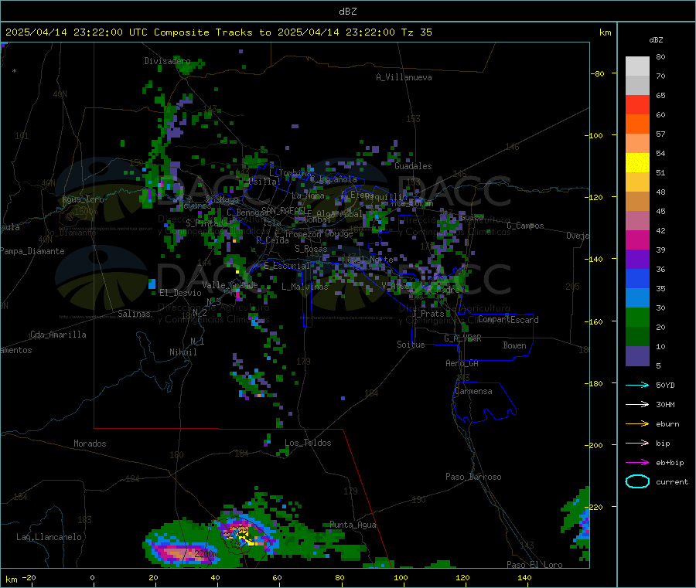Pick the dusty pink swatch between 45 and 42
The image size is (696, 588).
tap(637, 220)
